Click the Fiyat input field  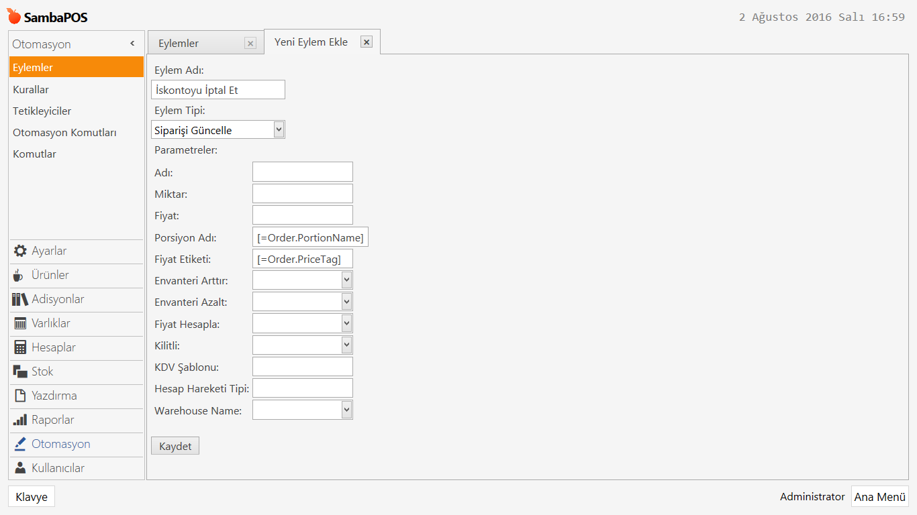pos(303,215)
